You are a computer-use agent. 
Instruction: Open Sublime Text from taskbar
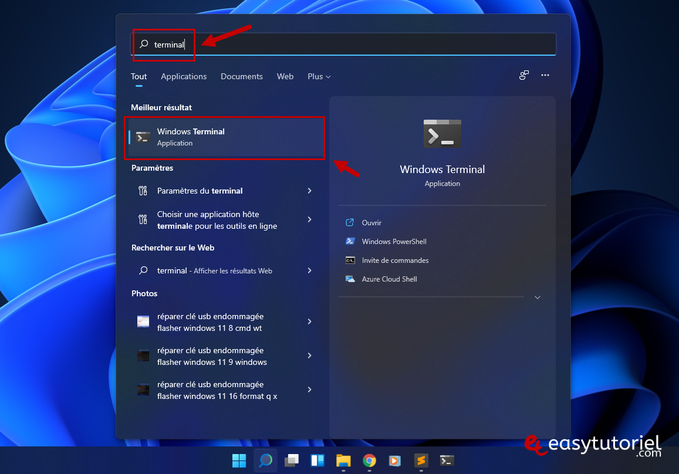(421, 461)
